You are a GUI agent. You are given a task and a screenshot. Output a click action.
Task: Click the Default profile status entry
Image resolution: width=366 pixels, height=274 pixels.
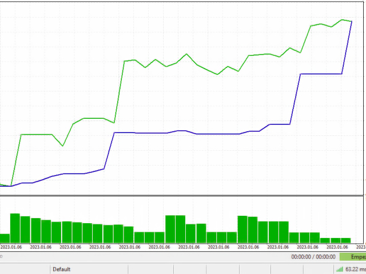62,269
